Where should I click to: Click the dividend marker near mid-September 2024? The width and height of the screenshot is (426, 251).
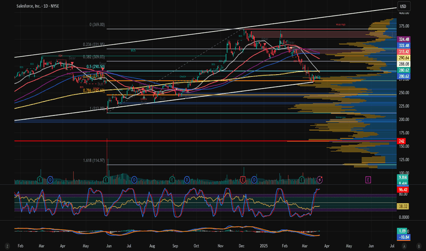click(x=187, y=179)
